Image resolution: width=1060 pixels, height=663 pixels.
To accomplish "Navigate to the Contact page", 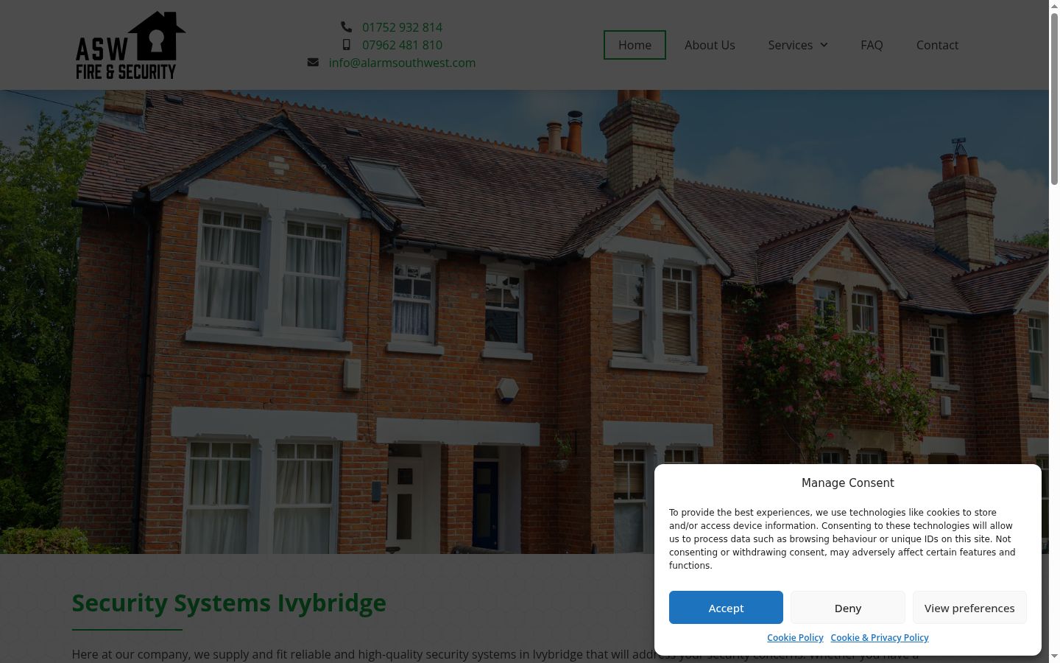I will [x=937, y=45].
